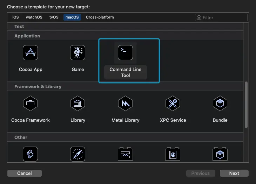Select the Command Line Tool terminal icon

pos(126,52)
